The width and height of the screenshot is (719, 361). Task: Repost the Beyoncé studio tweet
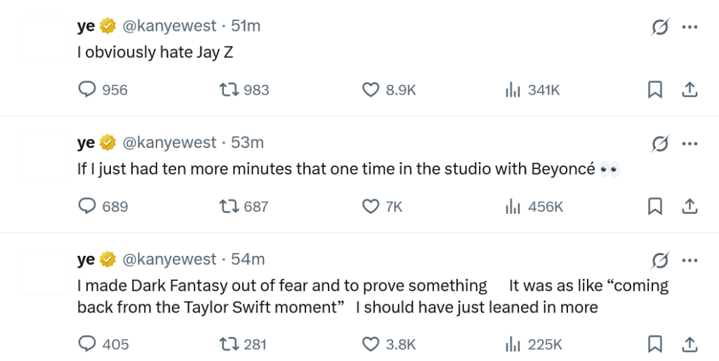[x=229, y=206]
